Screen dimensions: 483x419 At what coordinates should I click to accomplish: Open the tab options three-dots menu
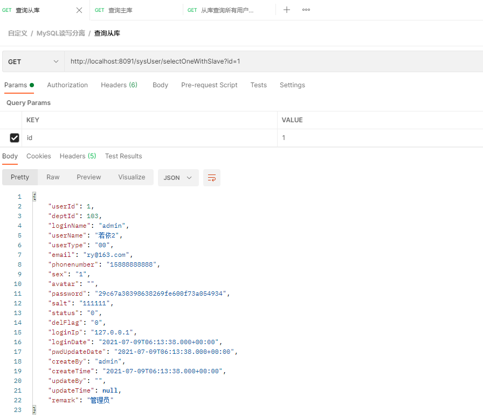click(306, 10)
